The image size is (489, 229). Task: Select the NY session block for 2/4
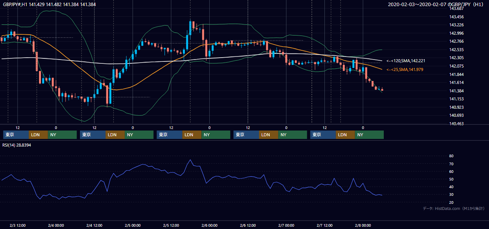pos(139,135)
